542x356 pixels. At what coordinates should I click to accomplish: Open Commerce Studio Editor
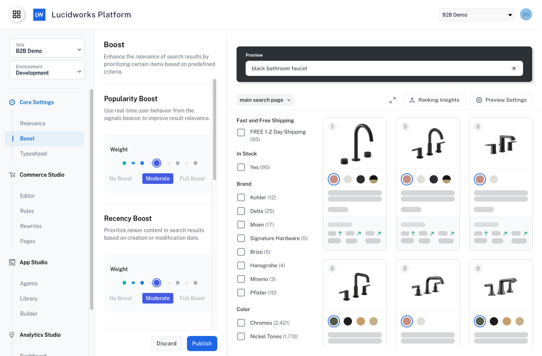[27, 196]
